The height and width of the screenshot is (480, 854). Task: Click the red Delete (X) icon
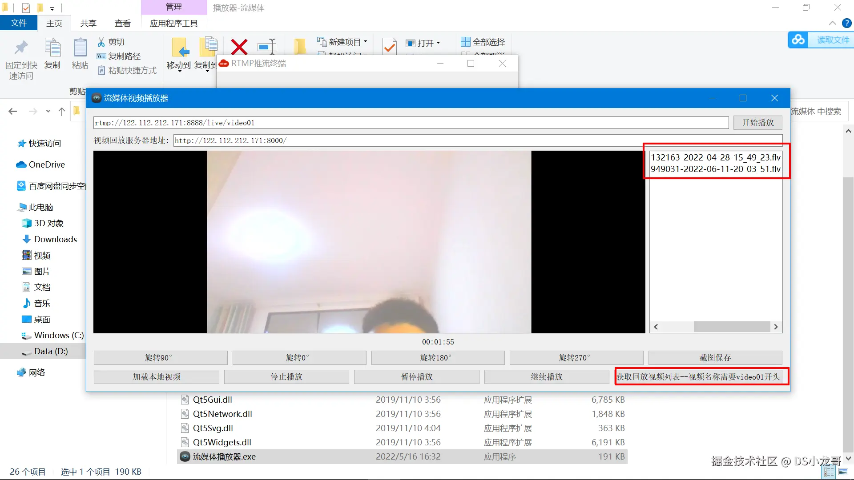(x=239, y=46)
